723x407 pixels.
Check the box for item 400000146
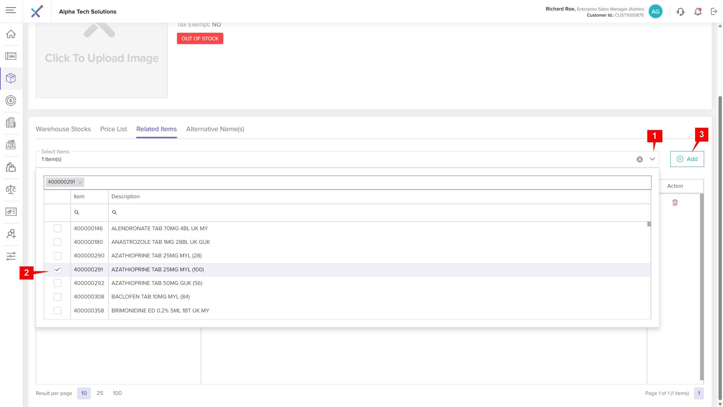coord(58,228)
